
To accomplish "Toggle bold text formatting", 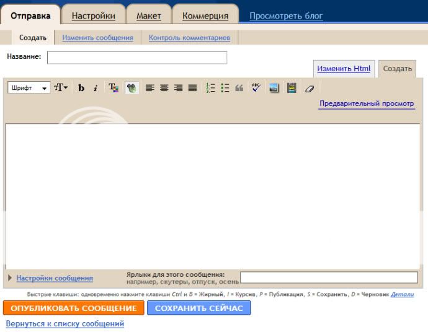I will (x=81, y=89).
